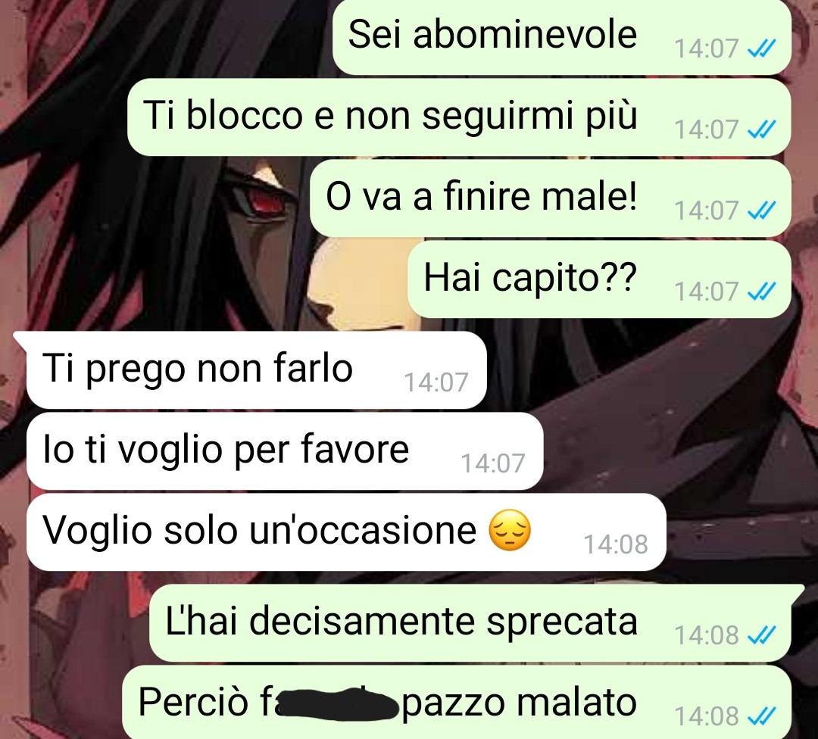Tap the blue ticks beside 'Hai capito??'
This screenshot has width=818, height=739.
pos(762,292)
